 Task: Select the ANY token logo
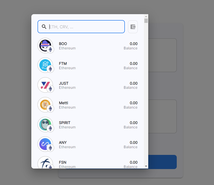(45, 144)
